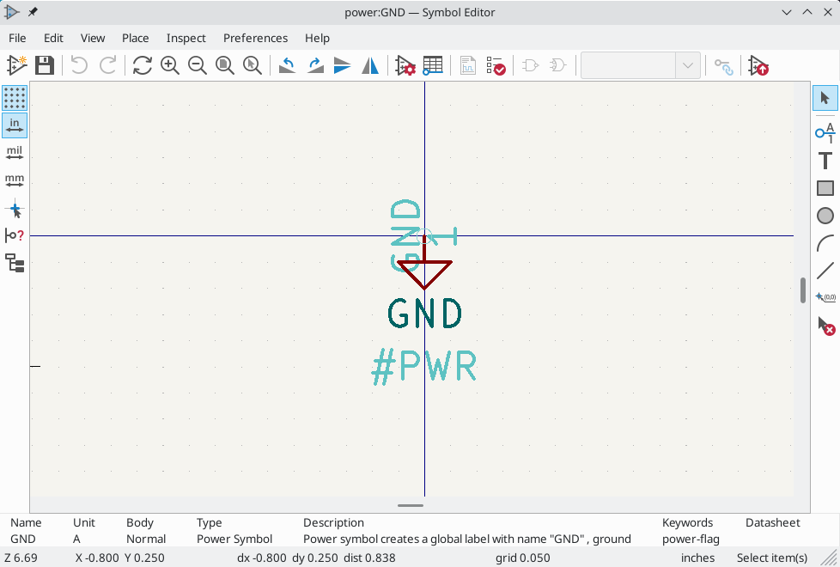Open the Preferences menu

tap(255, 38)
